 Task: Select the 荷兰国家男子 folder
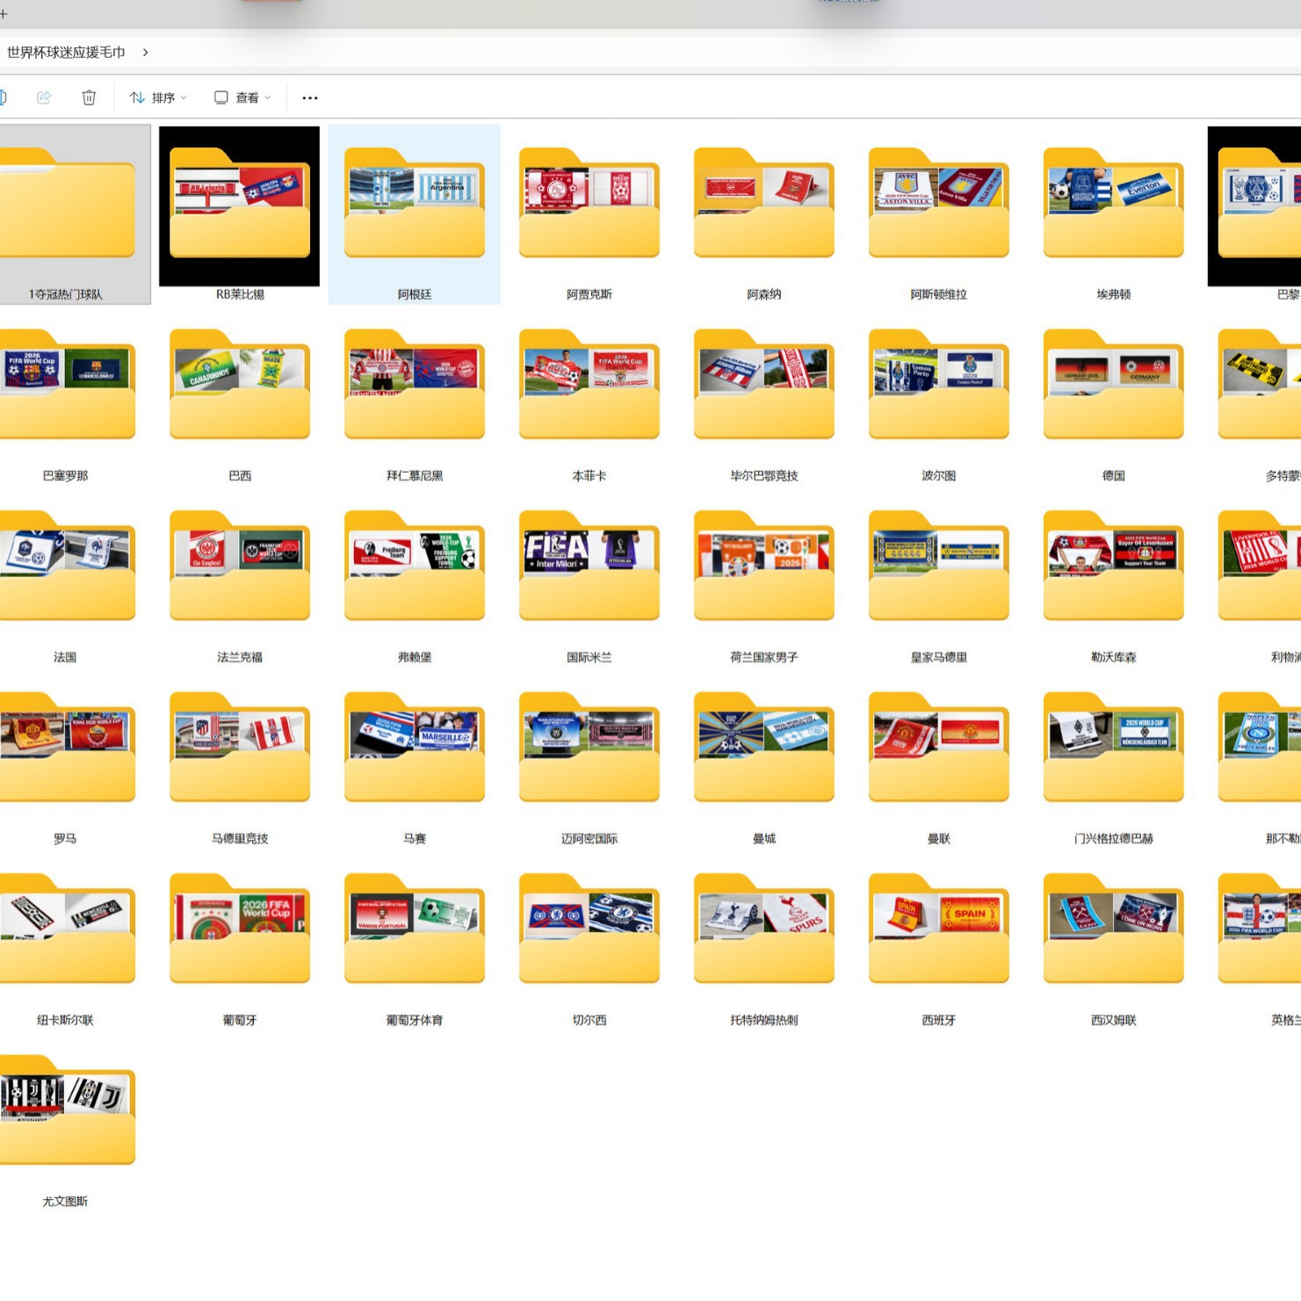(764, 566)
